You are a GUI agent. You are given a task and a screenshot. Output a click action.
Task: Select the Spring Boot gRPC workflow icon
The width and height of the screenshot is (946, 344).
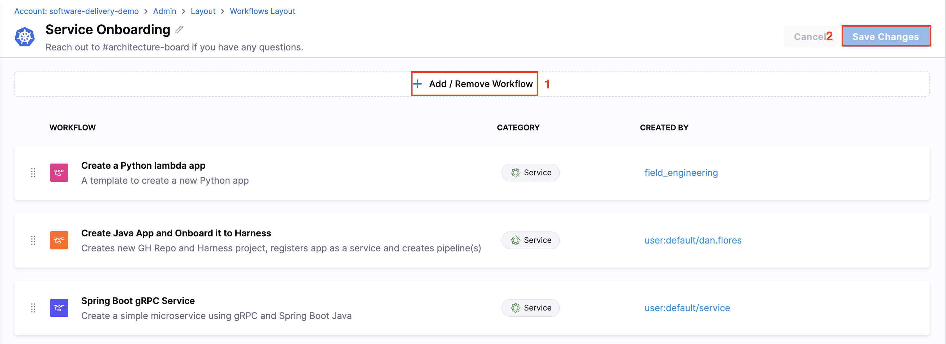[59, 308]
